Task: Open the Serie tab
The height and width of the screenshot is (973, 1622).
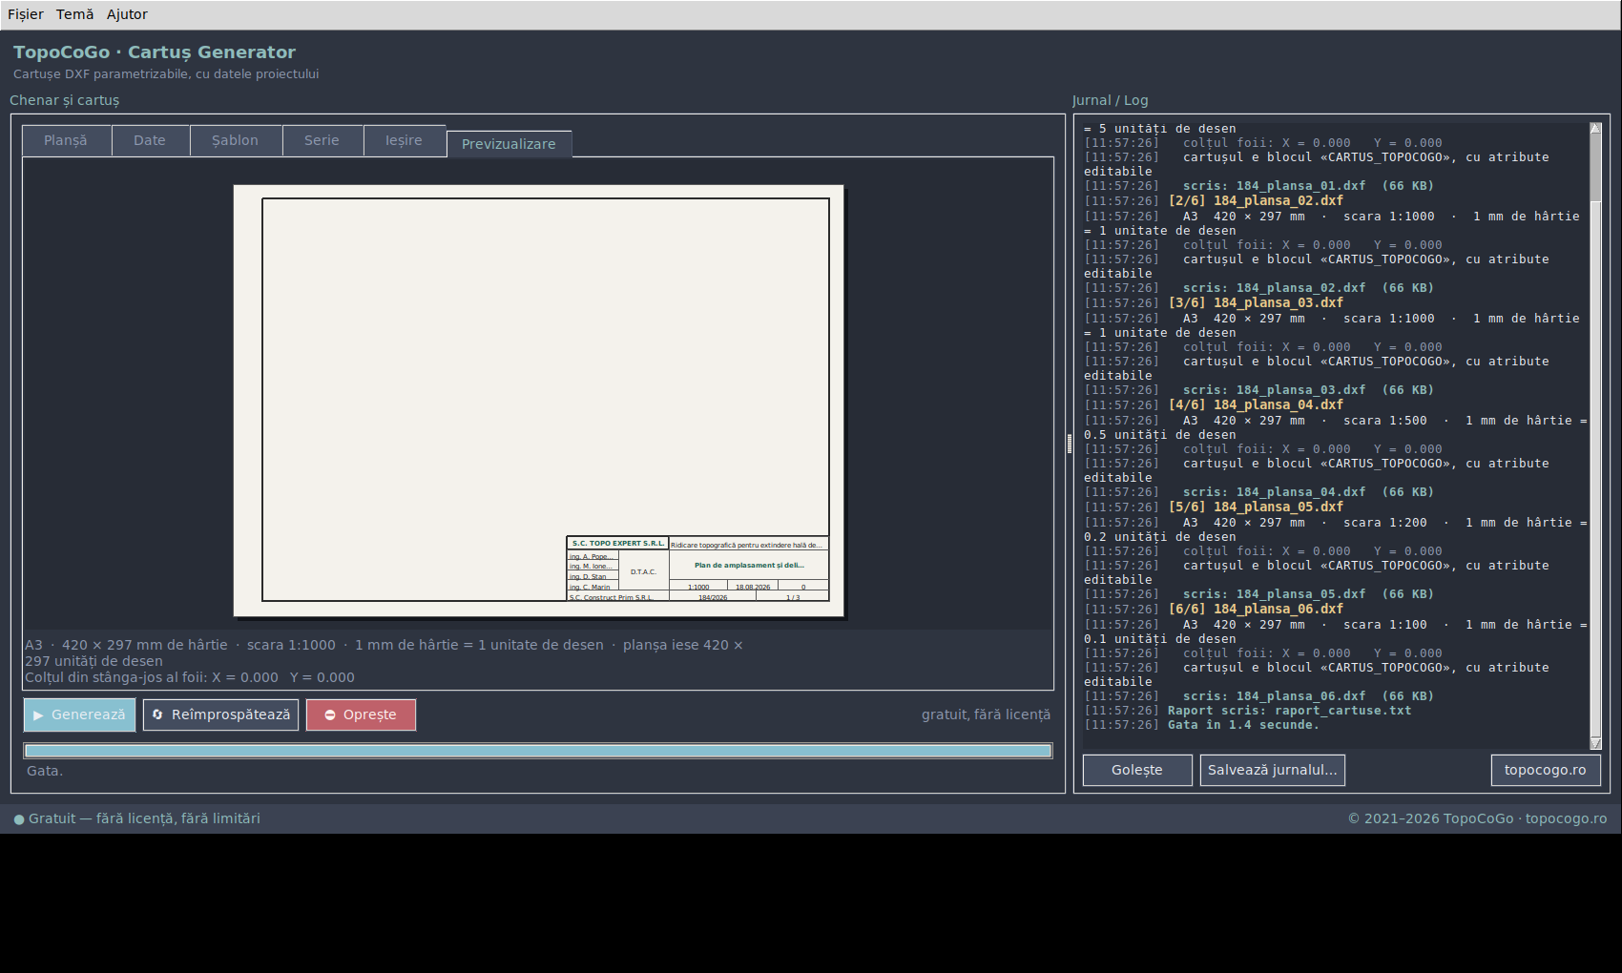Action: 322,140
